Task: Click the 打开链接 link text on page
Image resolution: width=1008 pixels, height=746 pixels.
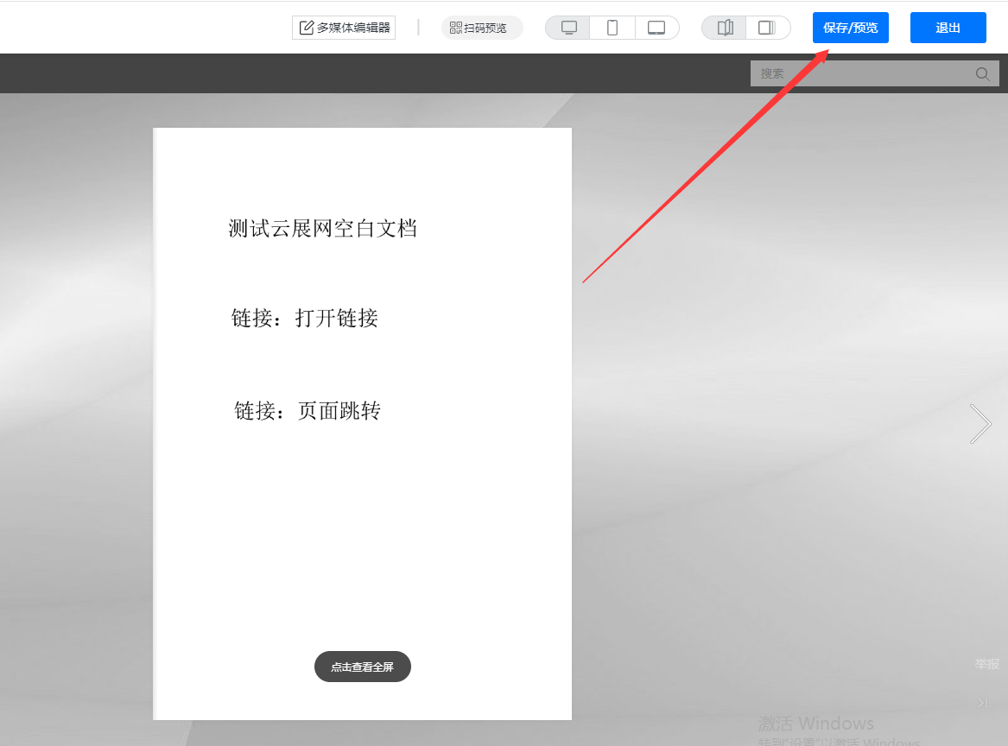Action: point(337,319)
